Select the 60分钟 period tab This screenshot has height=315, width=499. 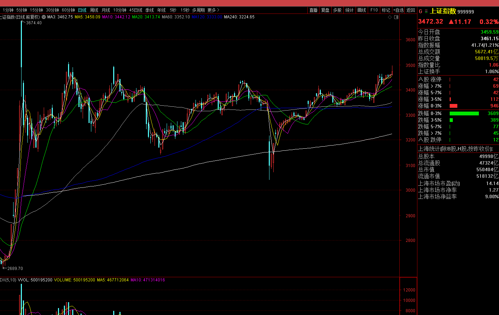click(68, 10)
